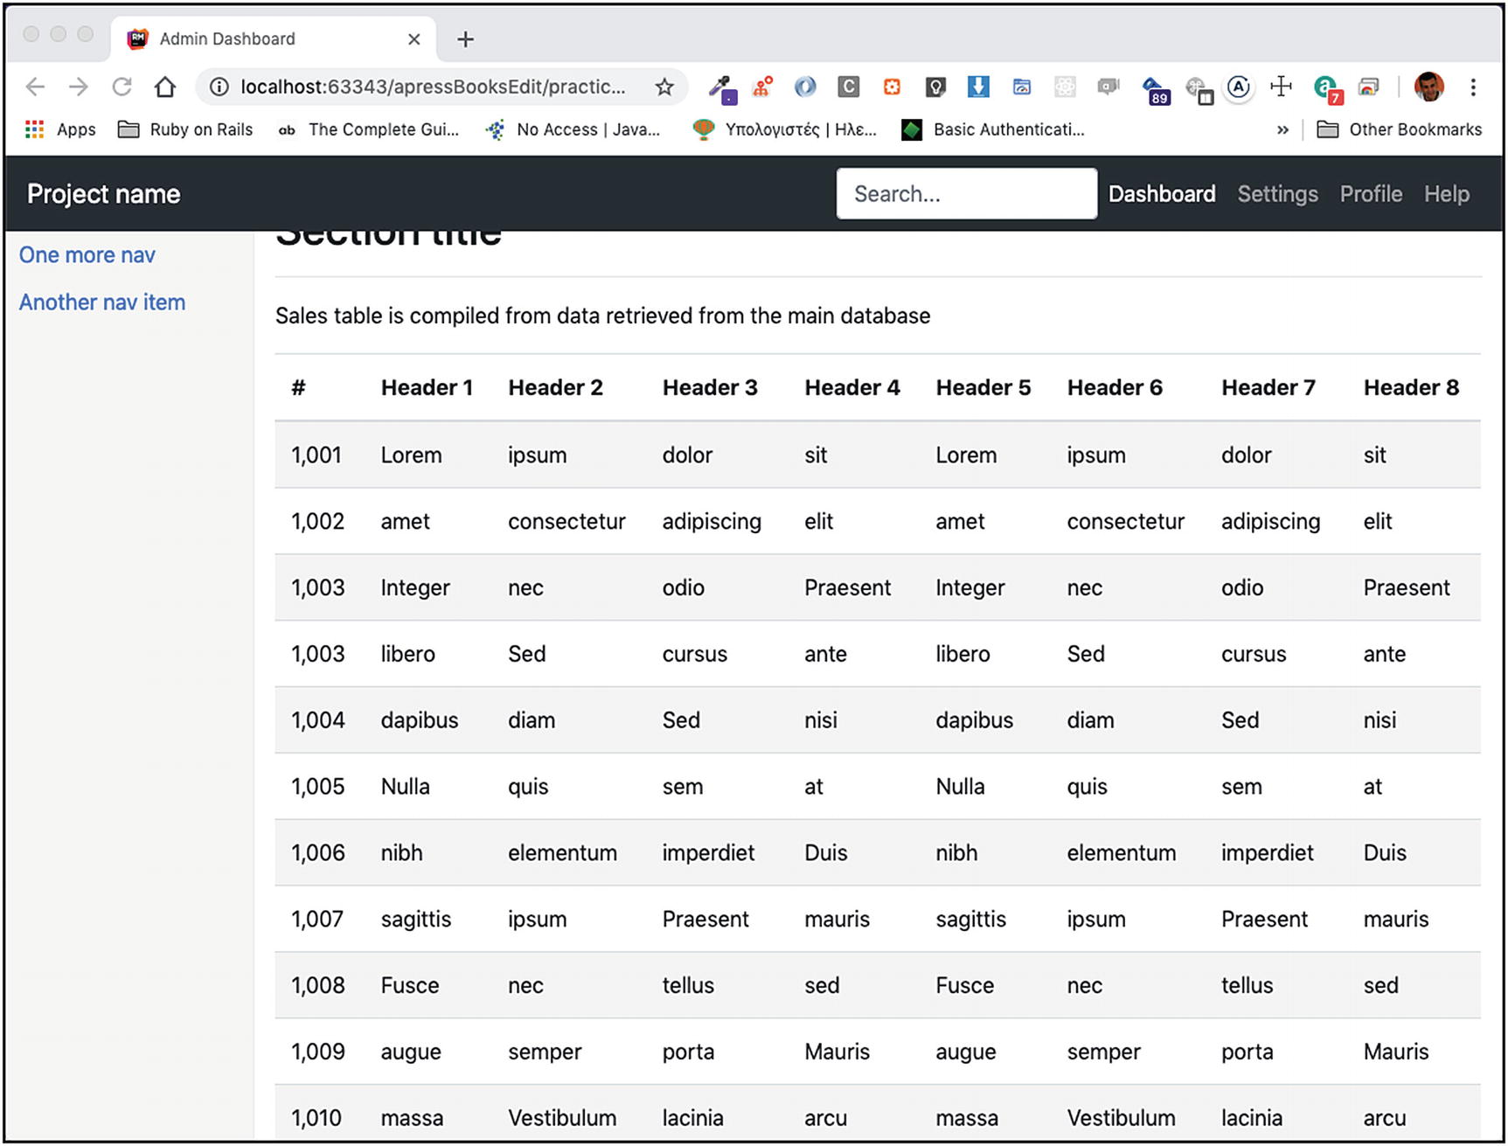Open the Other Bookmarks folder

click(x=1399, y=129)
